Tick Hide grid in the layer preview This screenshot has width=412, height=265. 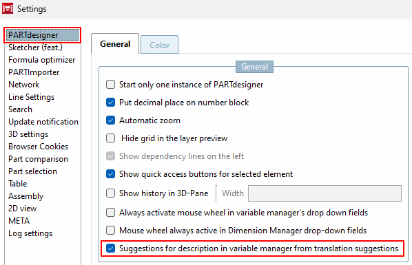click(111, 138)
